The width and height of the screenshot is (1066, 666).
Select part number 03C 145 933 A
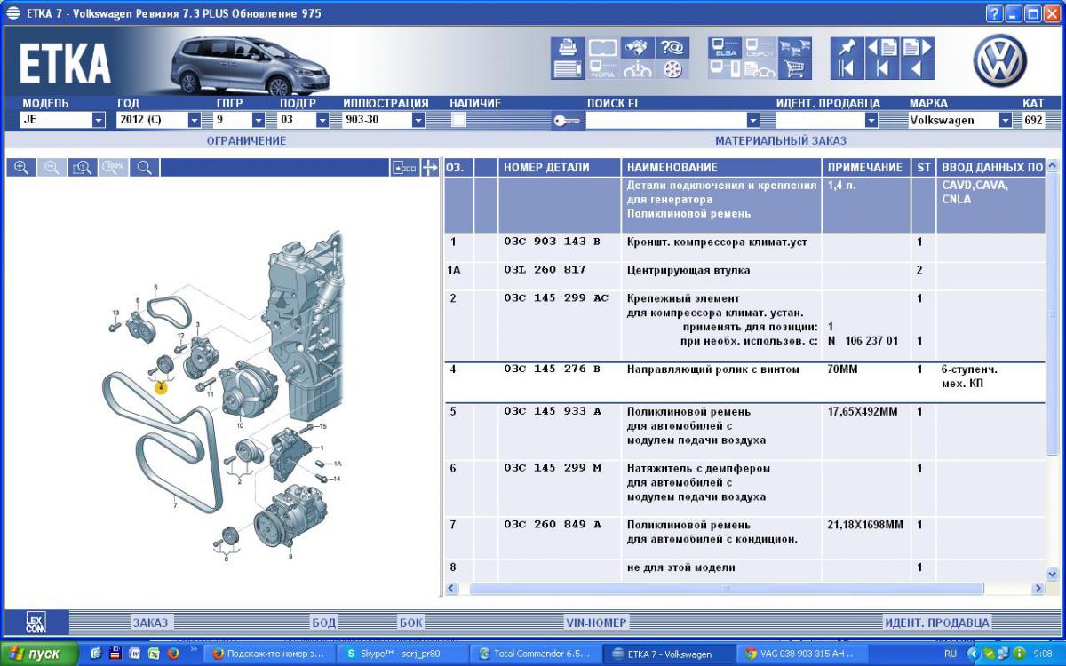click(552, 412)
